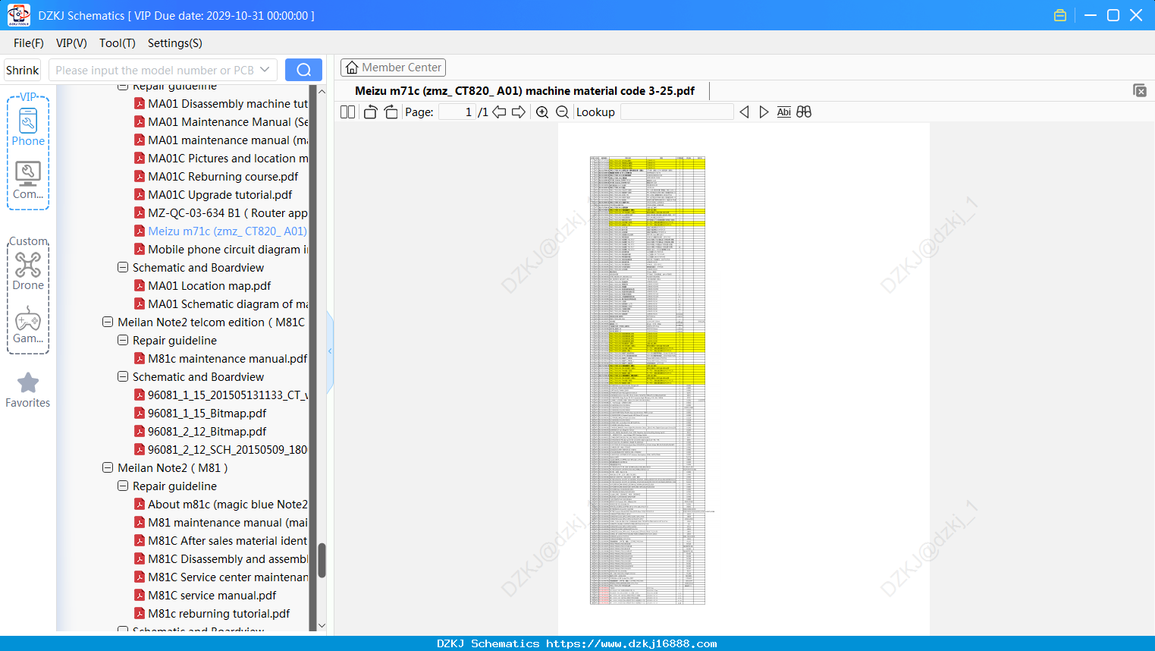1155x651 pixels.
Task: Click tree scrollbar down arrow
Action: click(322, 626)
